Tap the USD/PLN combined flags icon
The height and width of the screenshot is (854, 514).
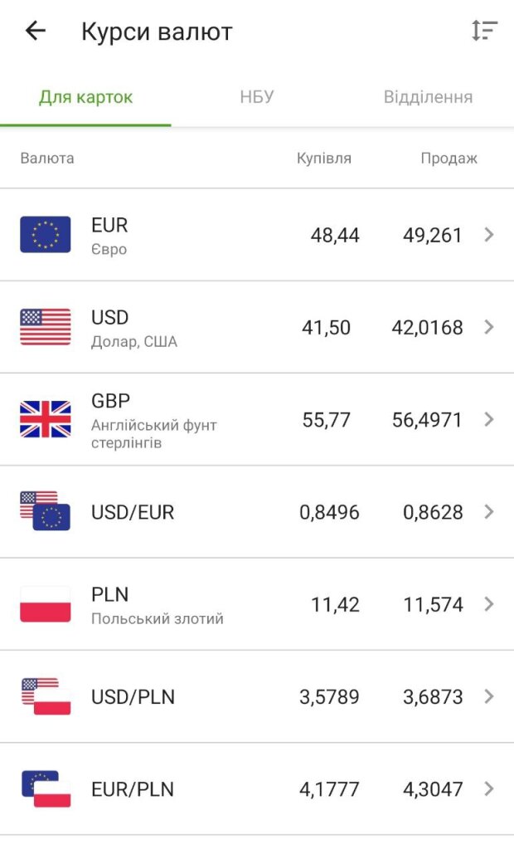46,696
